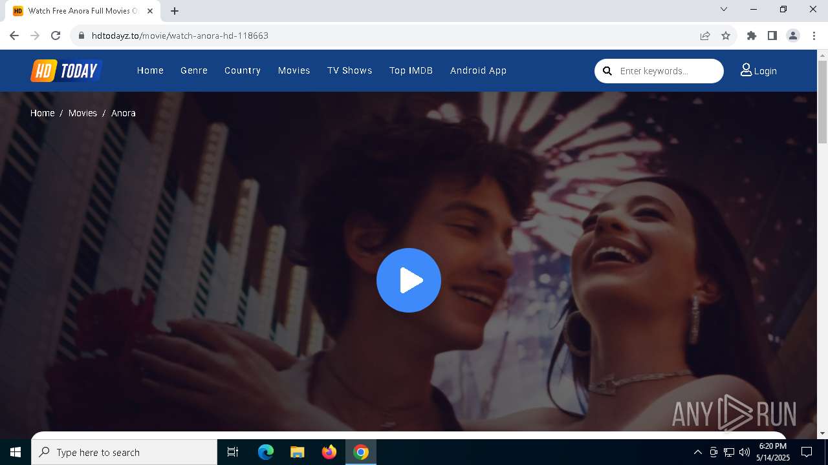Open the volume tray icon
Image resolution: width=828 pixels, height=465 pixels.
(x=745, y=452)
